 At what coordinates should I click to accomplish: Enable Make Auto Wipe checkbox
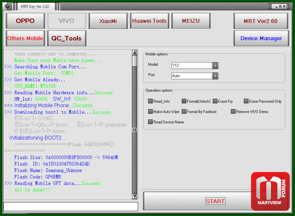(150, 111)
